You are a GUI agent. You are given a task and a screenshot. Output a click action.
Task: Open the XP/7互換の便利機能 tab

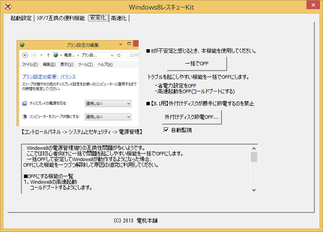[61, 18]
